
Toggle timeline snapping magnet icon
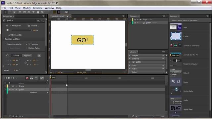(x=13, y=116)
